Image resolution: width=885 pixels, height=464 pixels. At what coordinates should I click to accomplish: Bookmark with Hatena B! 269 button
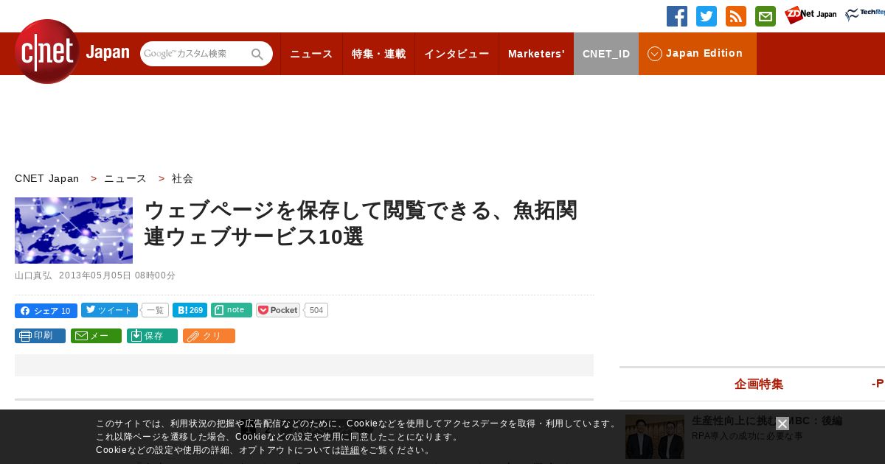[190, 310]
